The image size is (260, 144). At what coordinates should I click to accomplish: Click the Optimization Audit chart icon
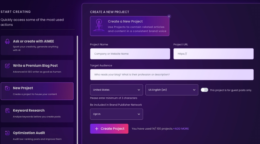[x=7, y=133]
